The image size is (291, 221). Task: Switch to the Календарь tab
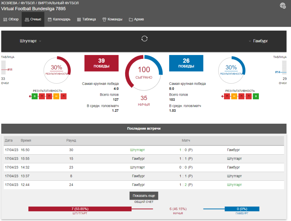tap(59, 20)
